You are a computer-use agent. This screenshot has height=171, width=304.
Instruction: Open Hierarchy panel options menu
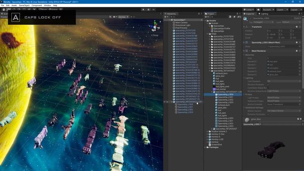[x=201, y=14]
